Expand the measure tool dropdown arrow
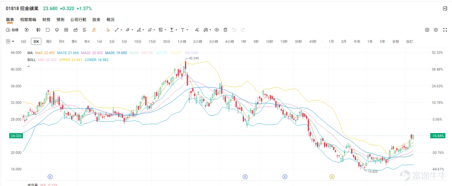 pyautogui.click(x=176, y=30)
